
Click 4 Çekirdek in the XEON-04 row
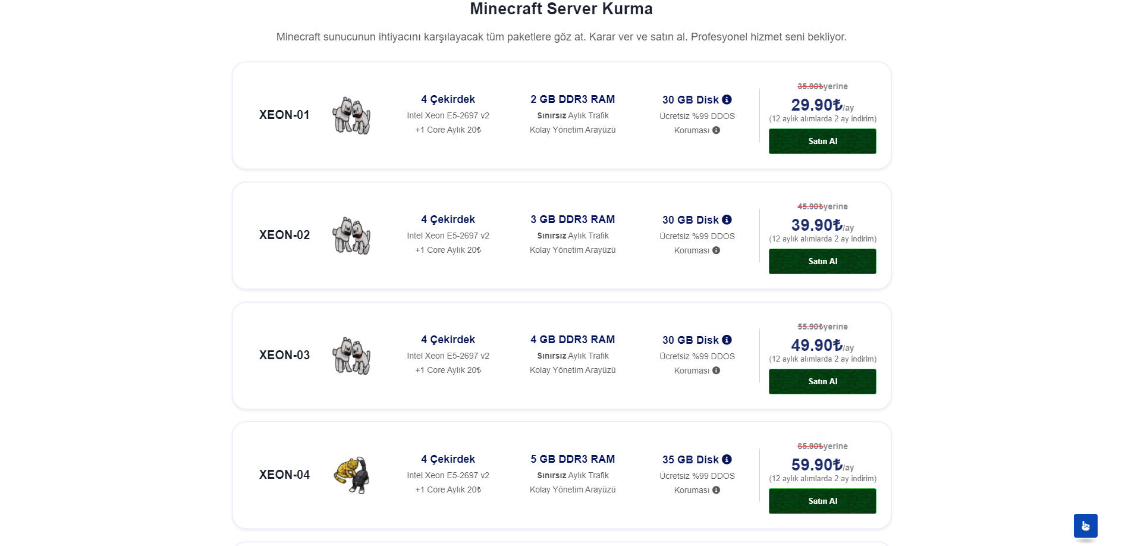point(448,459)
